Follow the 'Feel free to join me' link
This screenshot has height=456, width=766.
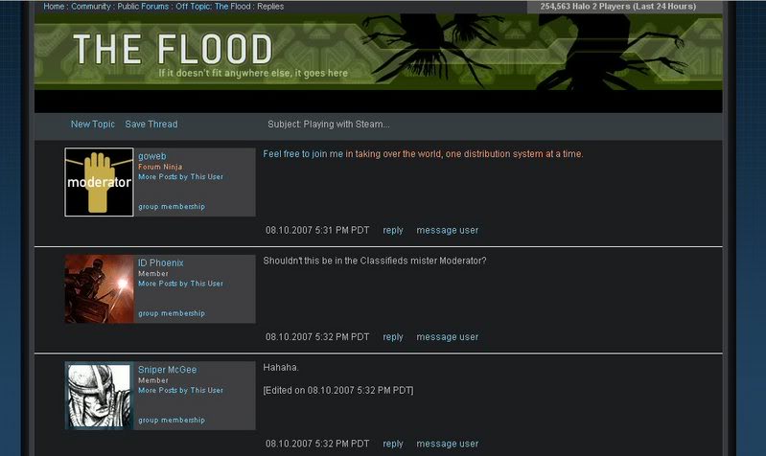point(303,154)
